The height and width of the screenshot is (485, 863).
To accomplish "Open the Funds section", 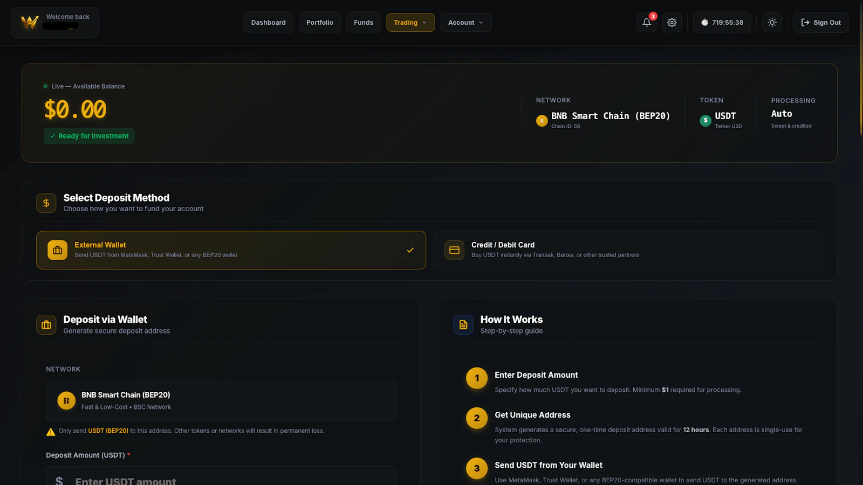I will 364,23.
